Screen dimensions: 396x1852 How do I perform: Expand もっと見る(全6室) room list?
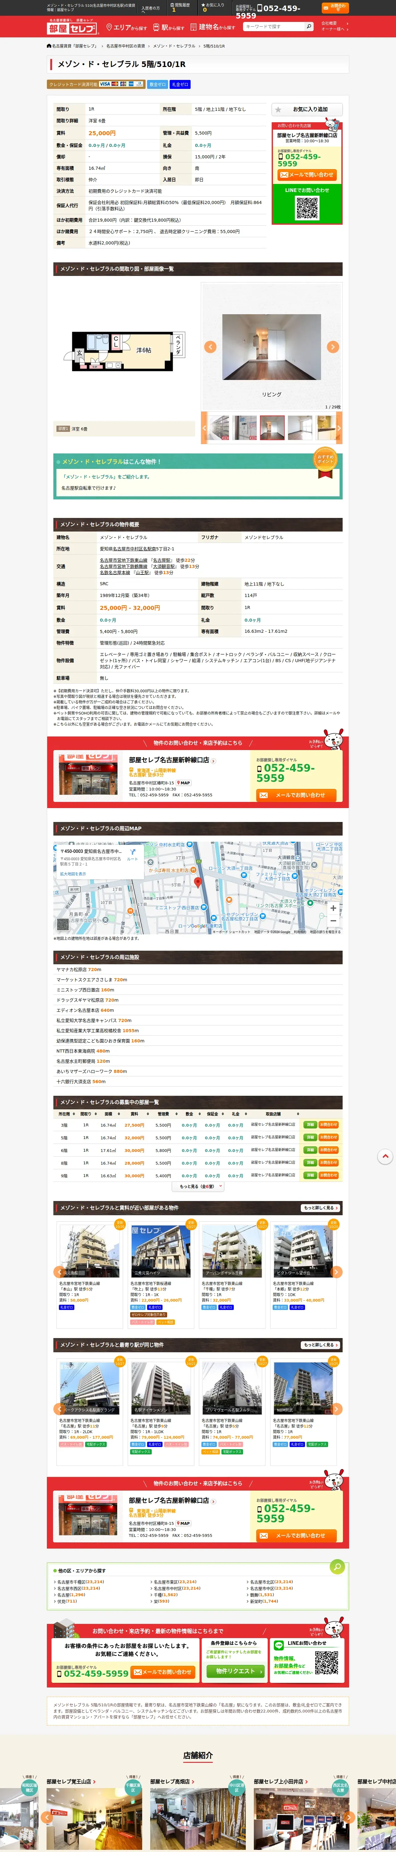[198, 1187]
